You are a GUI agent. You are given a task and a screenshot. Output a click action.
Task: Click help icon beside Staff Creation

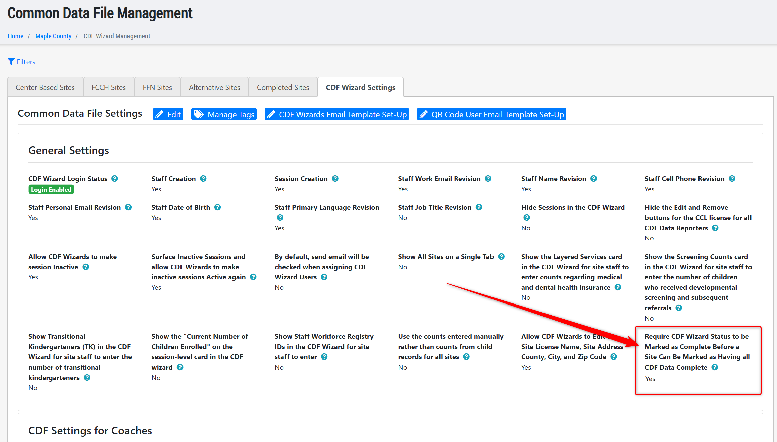[x=203, y=179]
